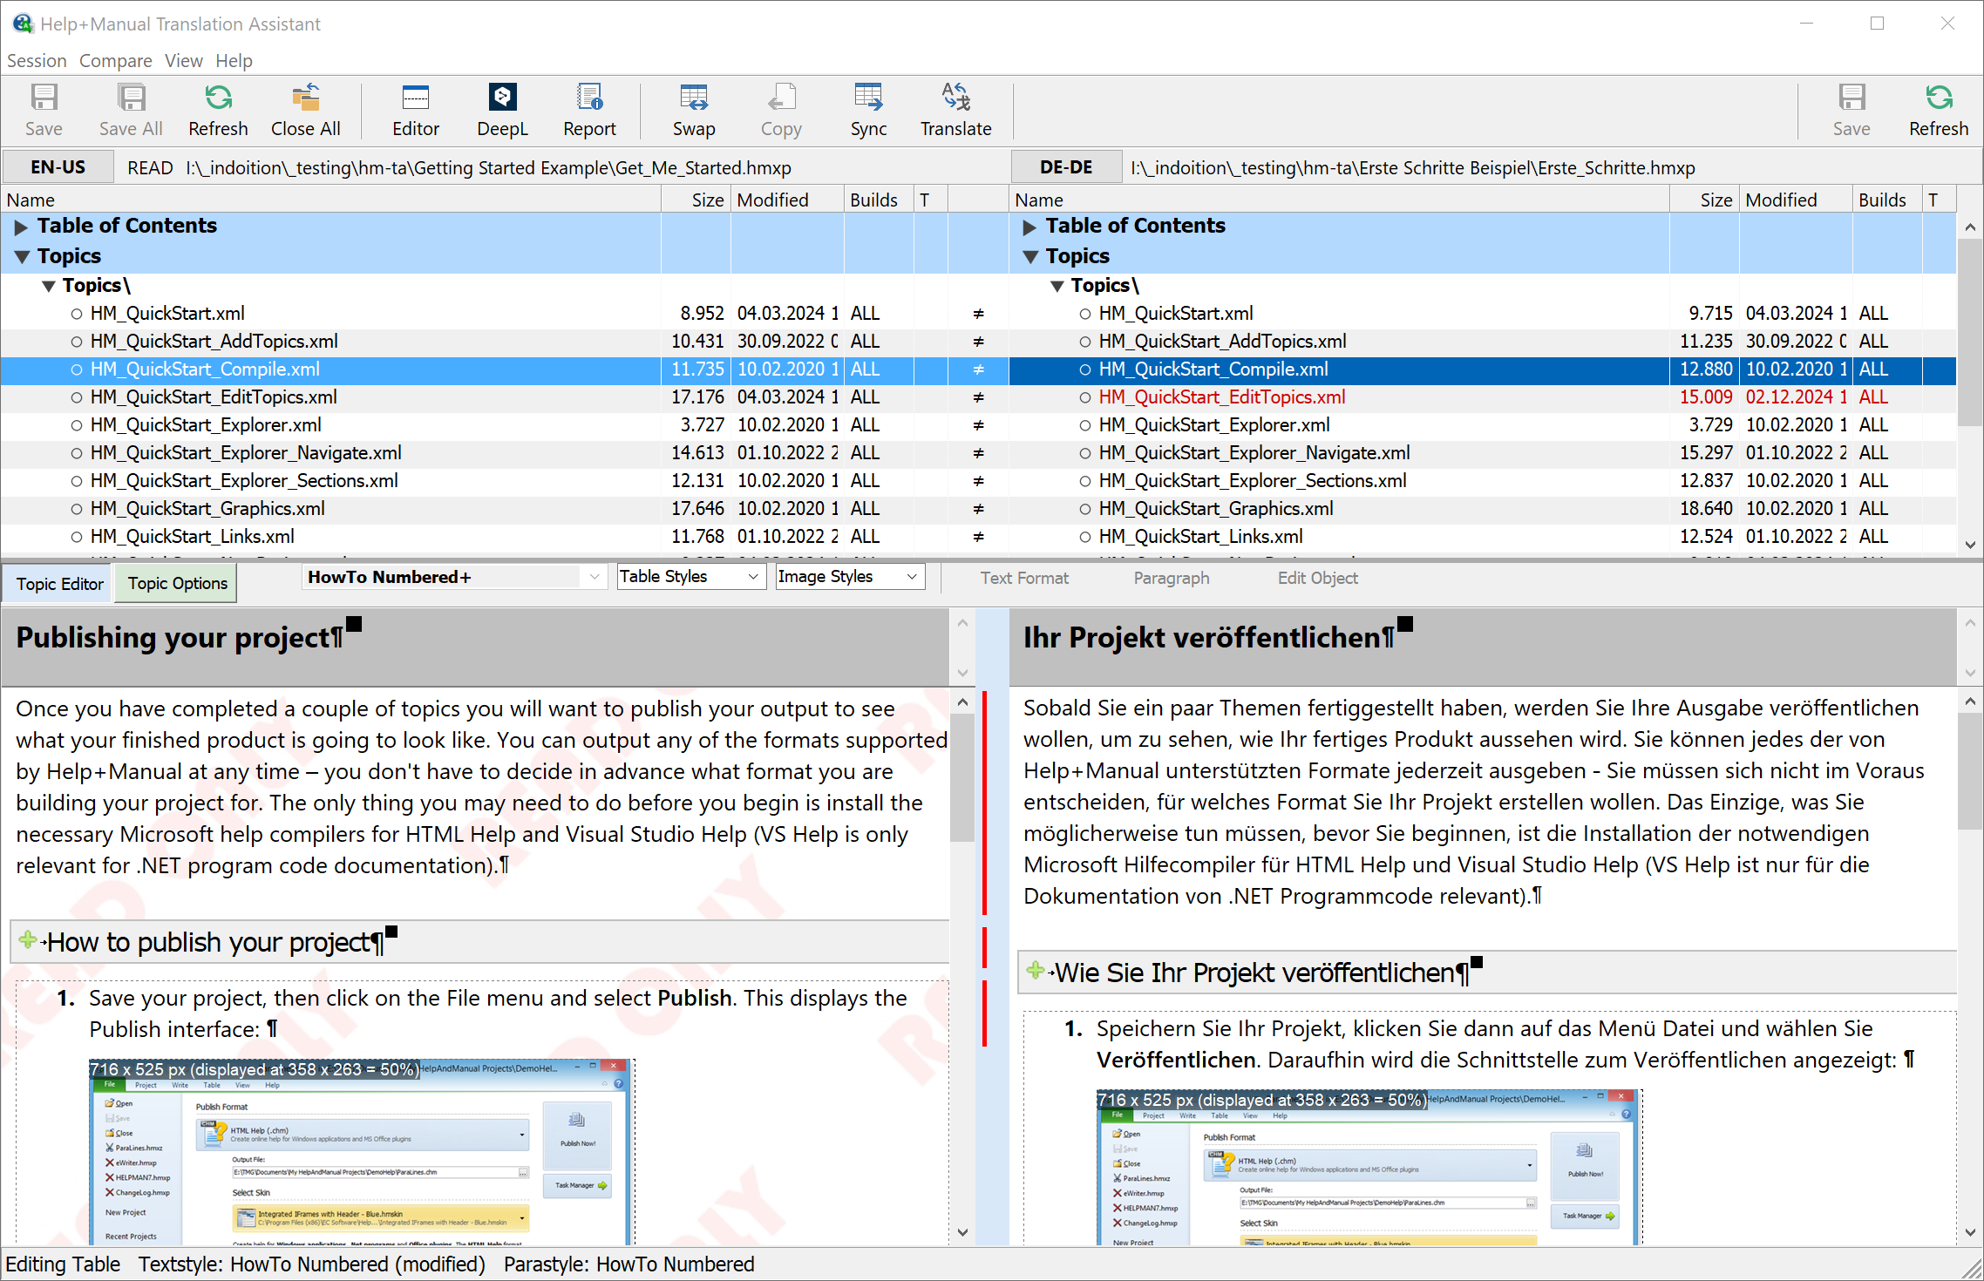Click the Swap toolbar icon
This screenshot has height=1281, width=1984.
(x=694, y=110)
